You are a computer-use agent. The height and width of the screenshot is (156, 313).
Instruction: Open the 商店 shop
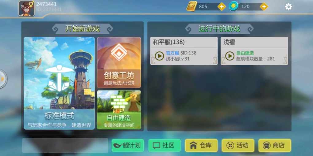(x=275, y=145)
